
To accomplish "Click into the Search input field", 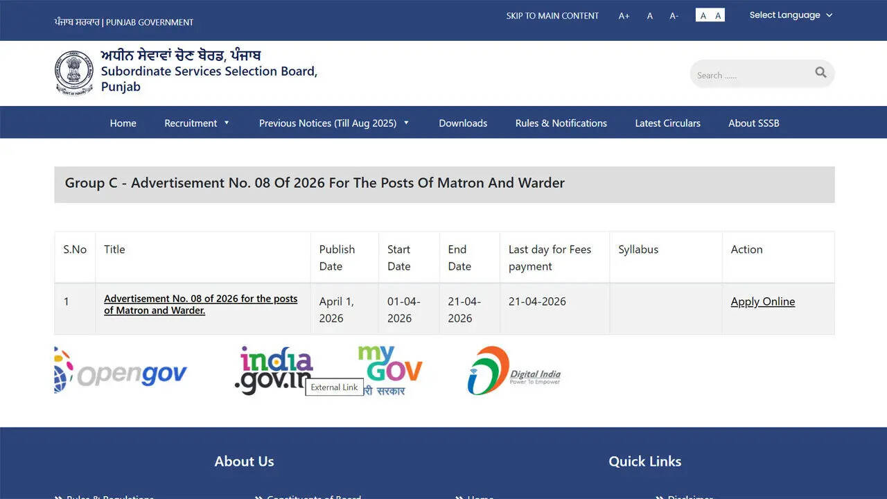I will point(748,75).
